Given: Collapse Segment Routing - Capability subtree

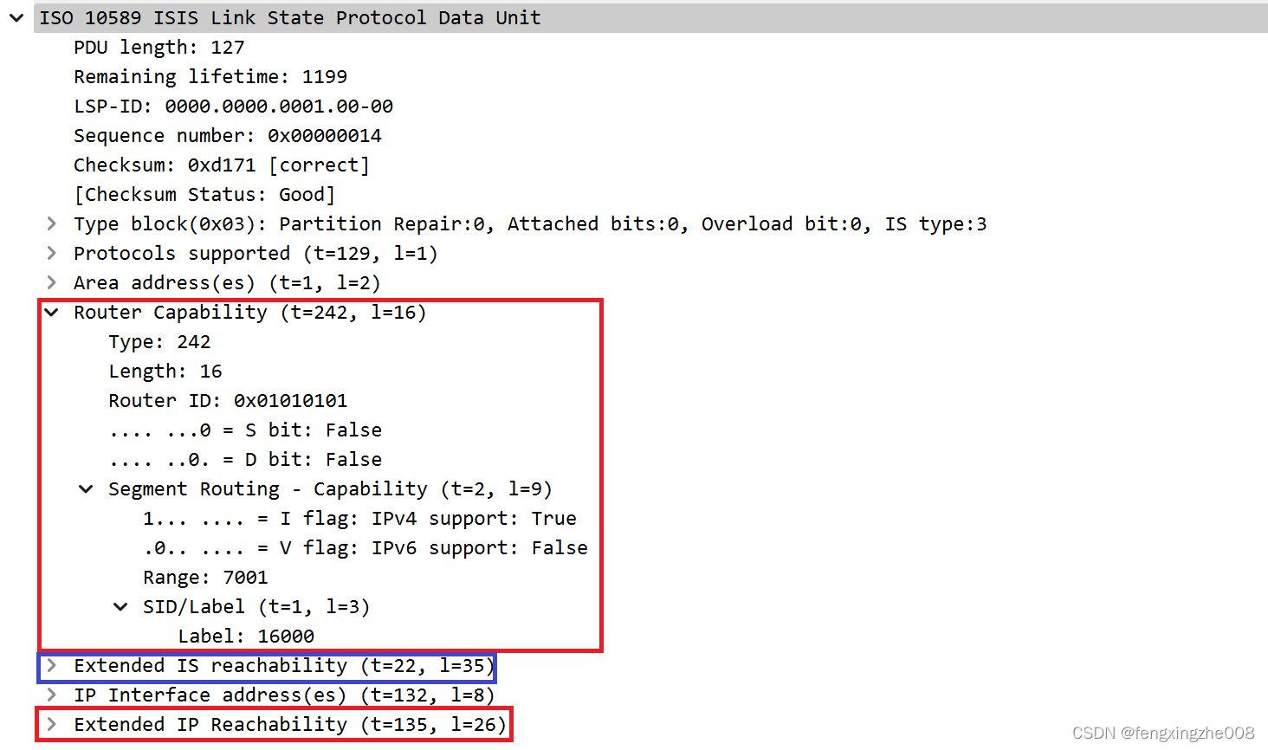Looking at the screenshot, I should 86,488.
